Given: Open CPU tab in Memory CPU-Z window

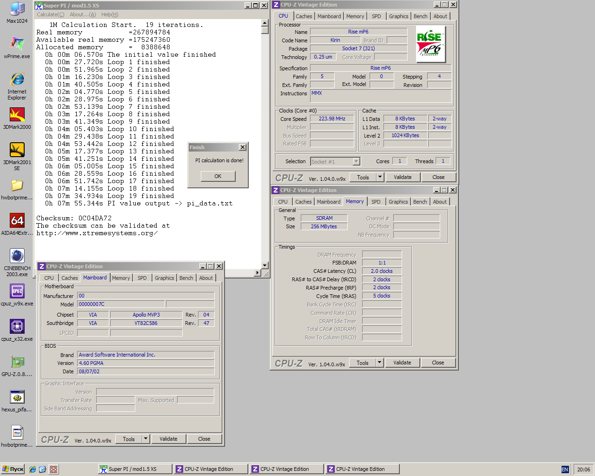Looking at the screenshot, I should click(x=283, y=202).
